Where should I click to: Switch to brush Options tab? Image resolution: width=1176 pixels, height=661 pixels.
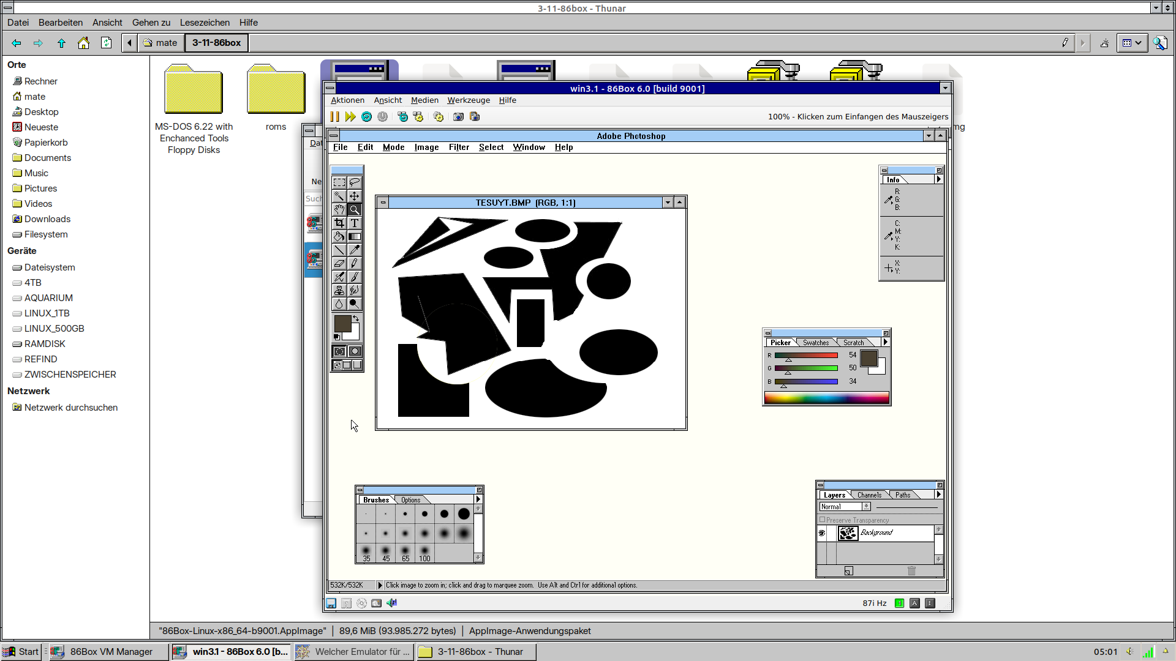tap(410, 500)
